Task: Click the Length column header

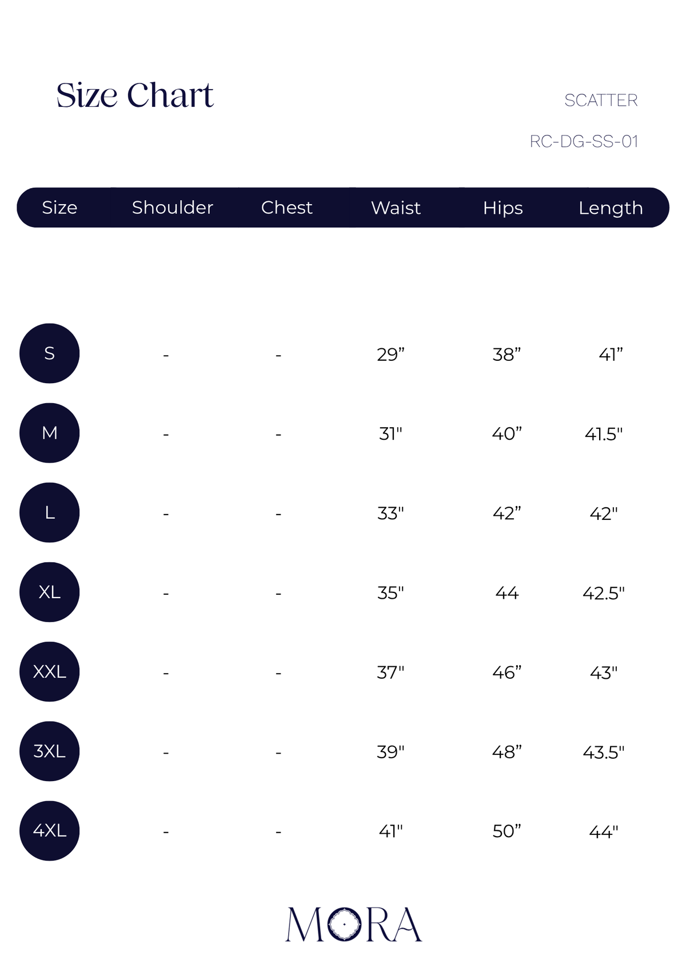Action: (x=611, y=208)
